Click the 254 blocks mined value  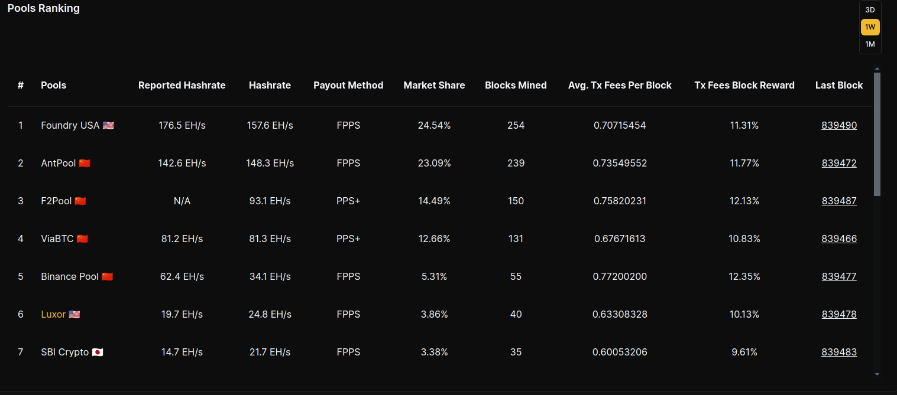click(x=516, y=125)
